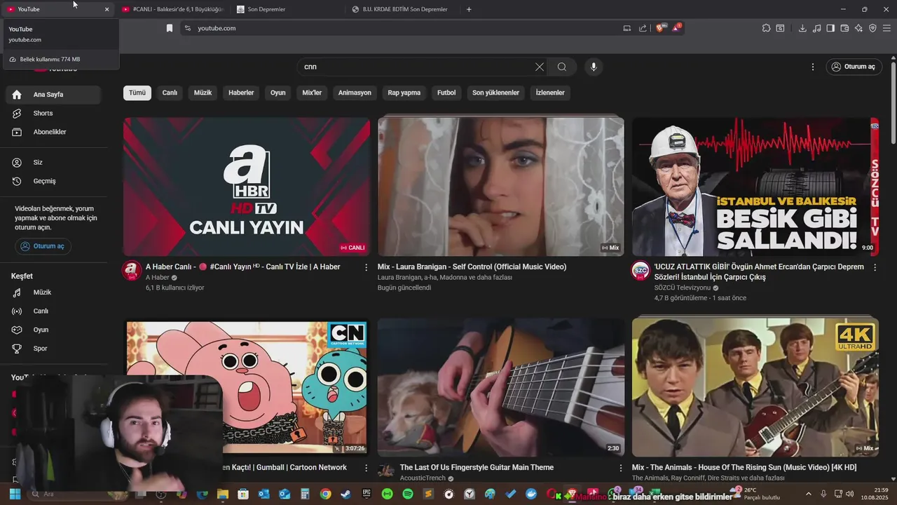This screenshot has height=505, width=897.
Task: Click the site info icon before youtube.com
Action: pos(187,28)
